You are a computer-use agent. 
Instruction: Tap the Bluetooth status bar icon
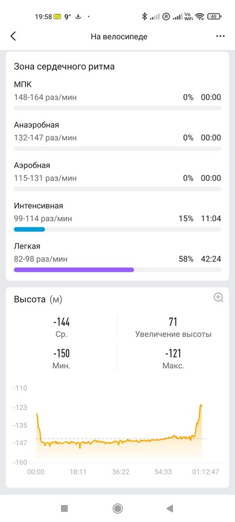144,16
